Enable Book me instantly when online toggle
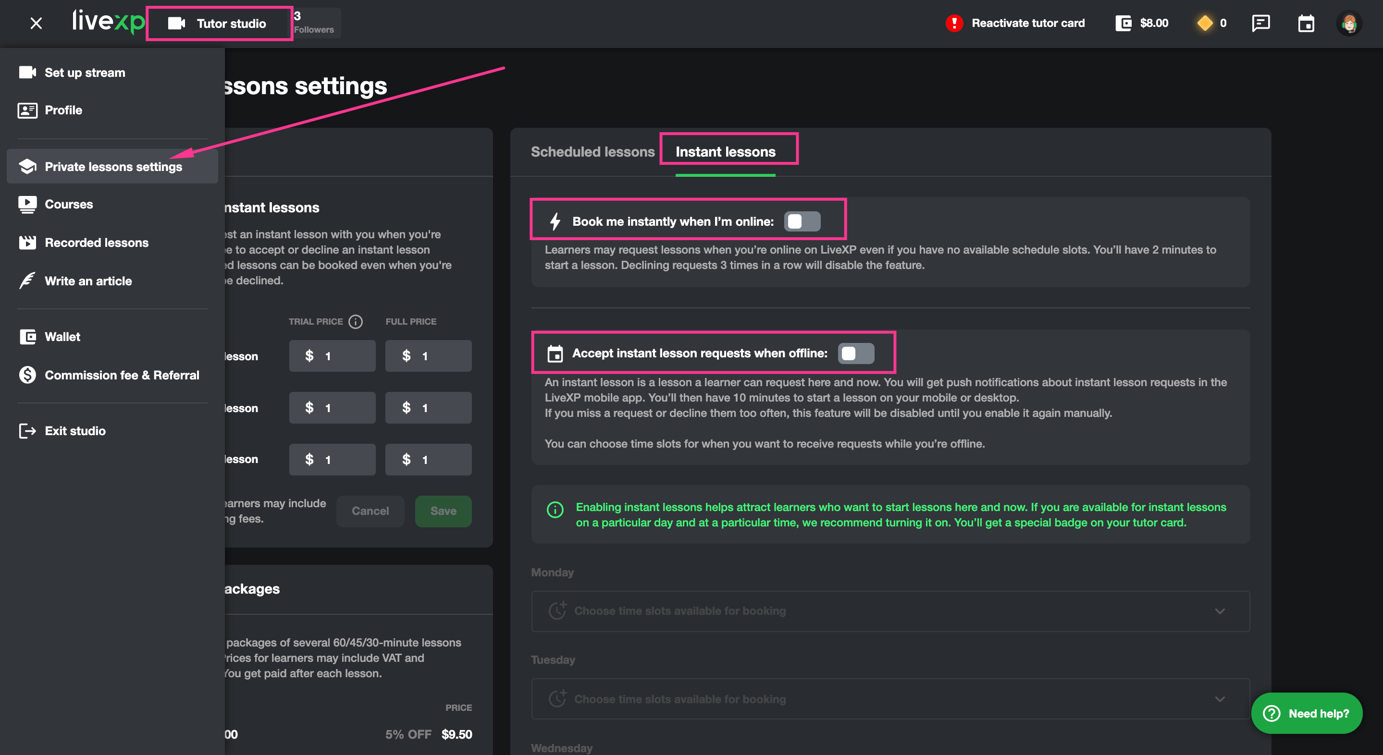The image size is (1383, 755). [802, 221]
